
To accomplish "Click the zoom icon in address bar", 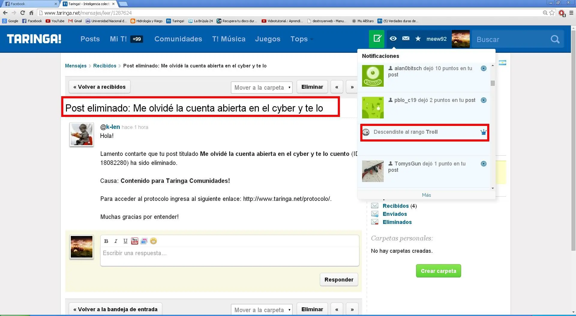I will click(x=545, y=13).
